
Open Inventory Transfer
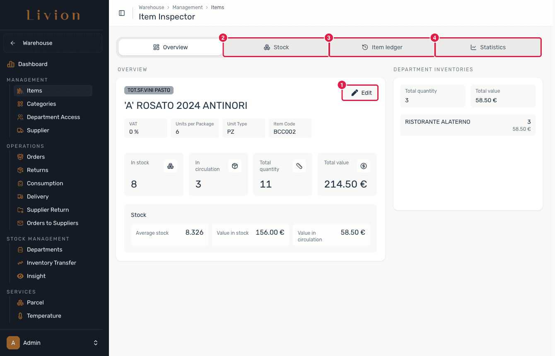[x=53, y=263]
